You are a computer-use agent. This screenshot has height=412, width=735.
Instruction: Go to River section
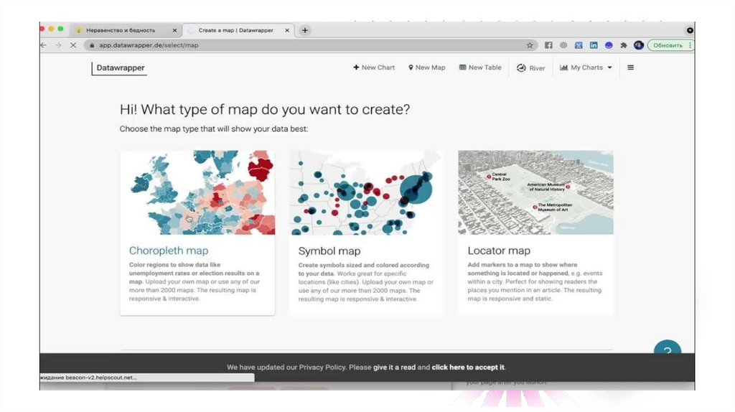click(x=530, y=68)
